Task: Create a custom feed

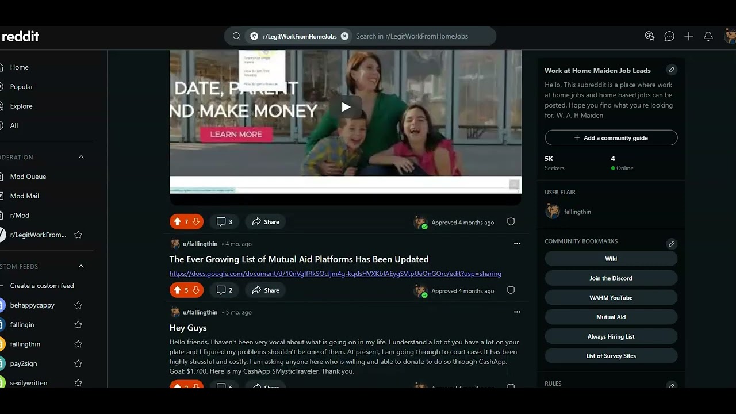Action: (41, 286)
